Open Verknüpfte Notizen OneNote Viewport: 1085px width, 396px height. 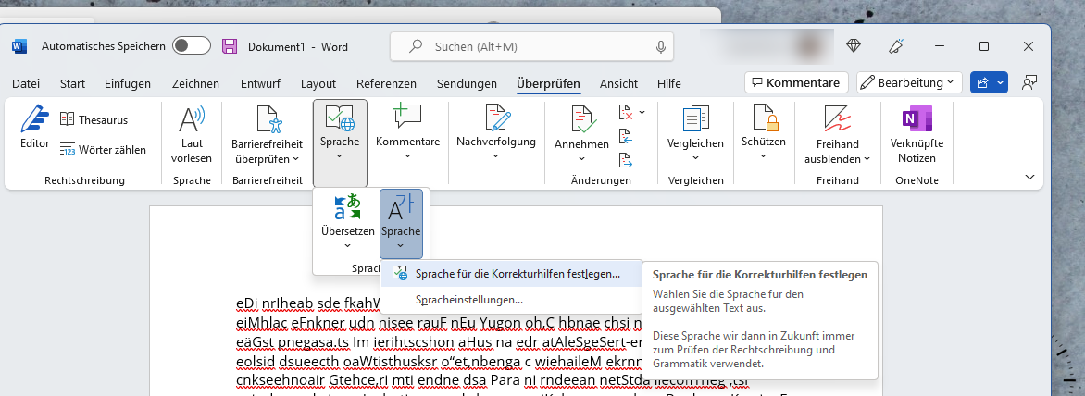tap(917, 135)
